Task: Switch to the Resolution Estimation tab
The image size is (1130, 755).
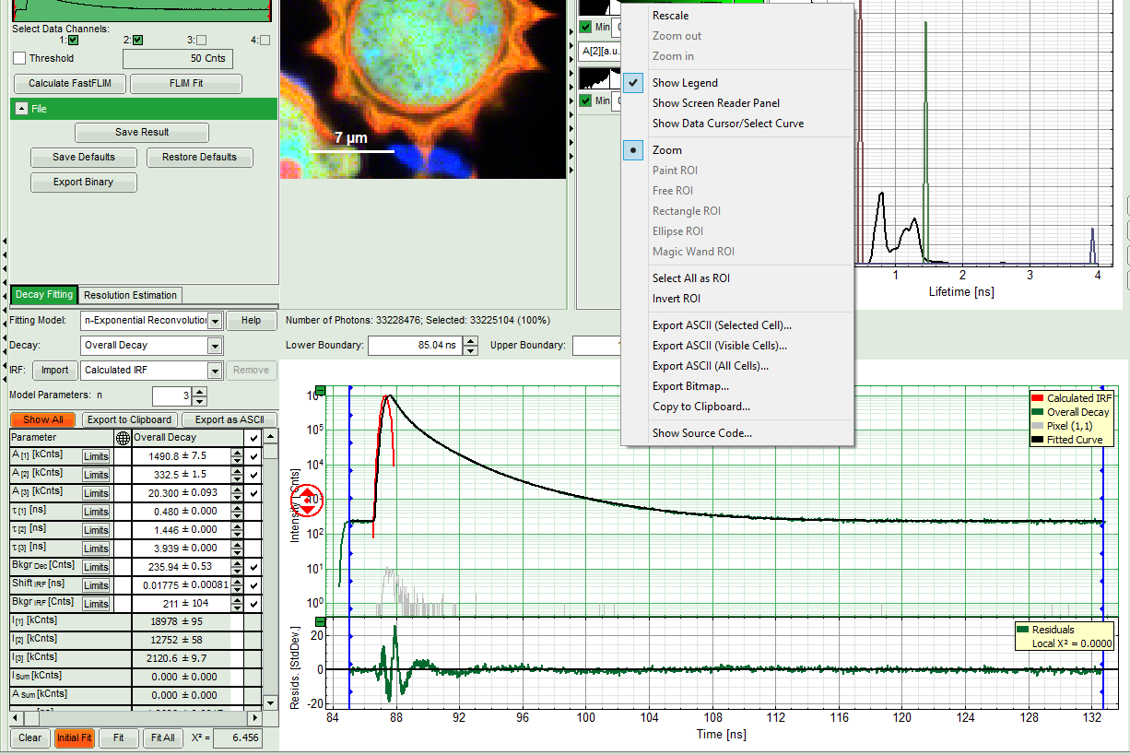Action: click(x=129, y=295)
